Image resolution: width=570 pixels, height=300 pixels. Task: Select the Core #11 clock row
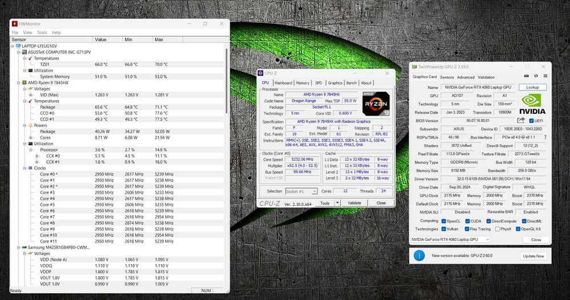click(x=117, y=241)
